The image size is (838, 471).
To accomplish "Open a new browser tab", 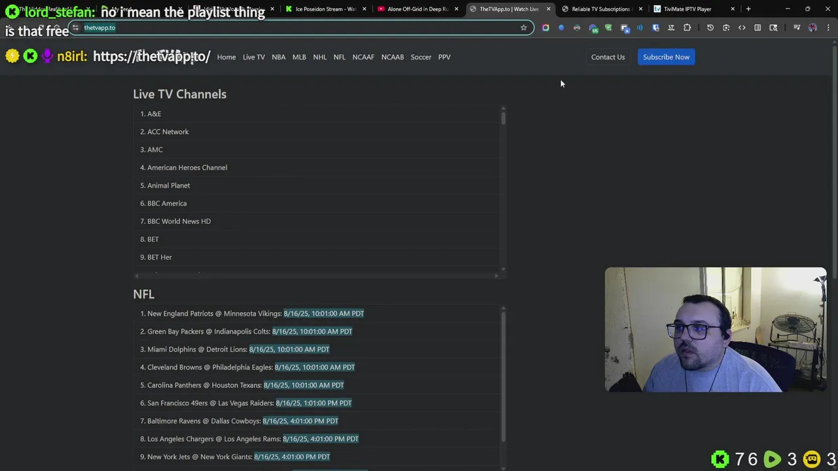I will click(x=748, y=9).
